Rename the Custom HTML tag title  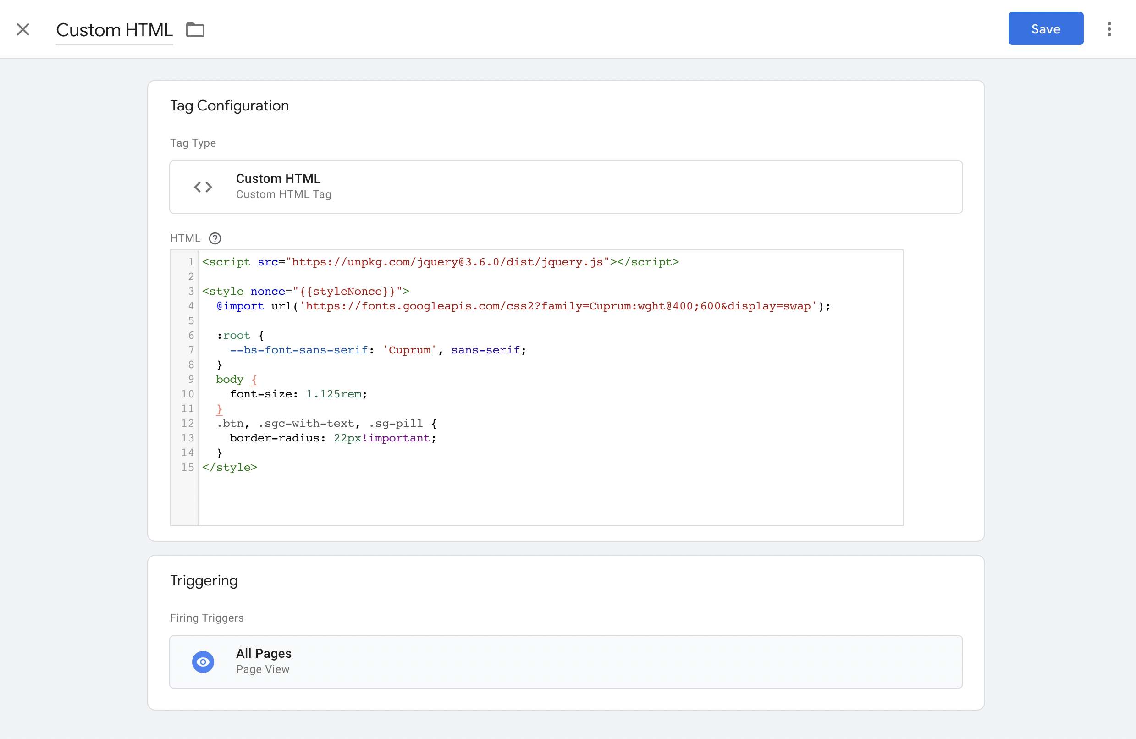pos(114,30)
